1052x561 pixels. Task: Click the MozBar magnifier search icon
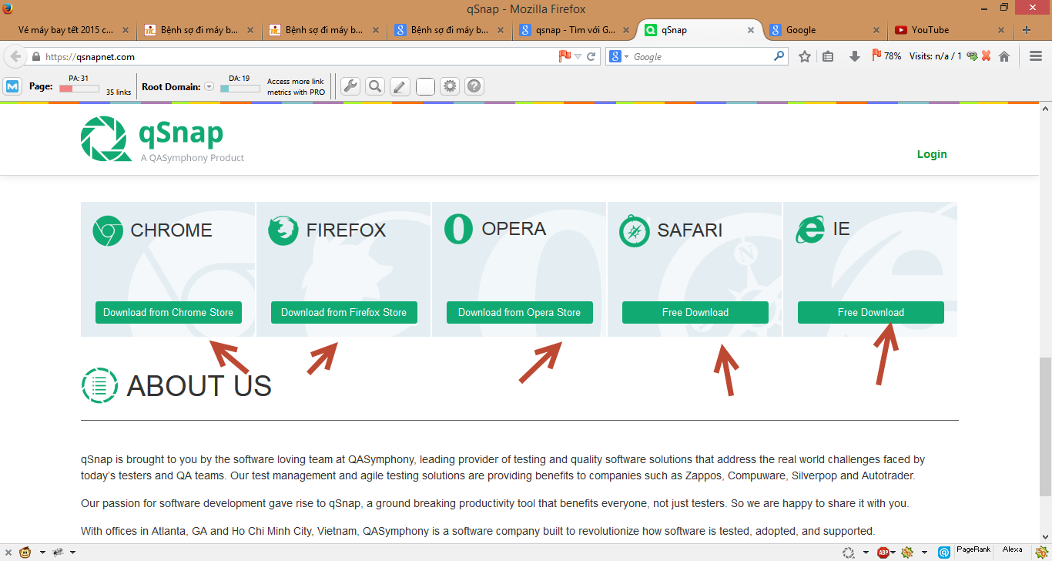[375, 86]
